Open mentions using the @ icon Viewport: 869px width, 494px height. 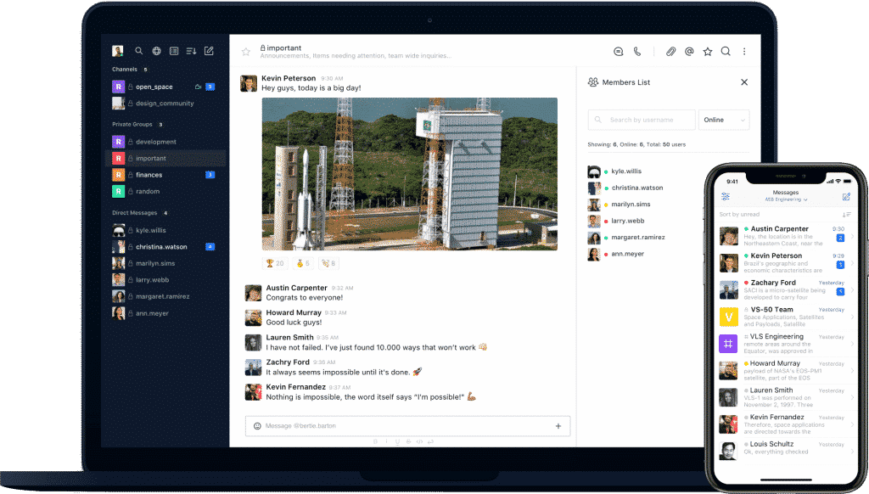[x=689, y=52]
